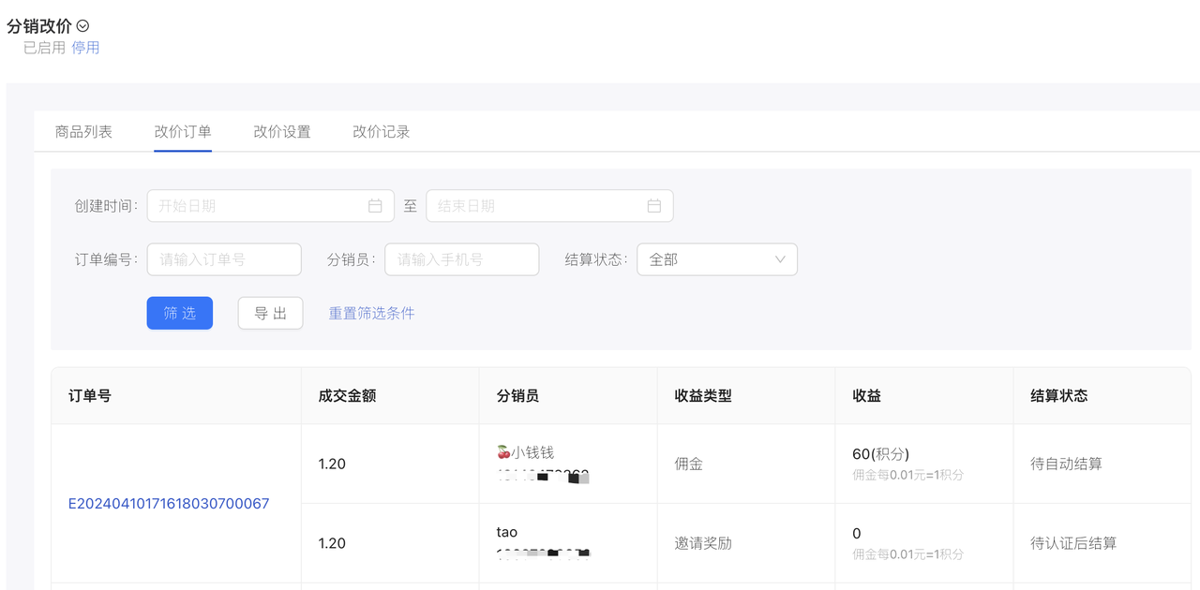Click the 已启用 status text

(45, 48)
